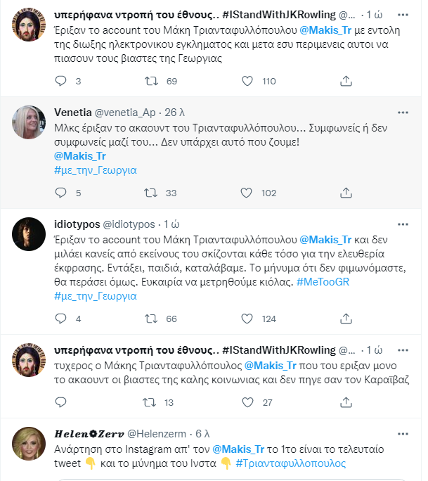428x481 pixels.
Task: Reply to the Venetia tweet
Action: click(x=59, y=193)
